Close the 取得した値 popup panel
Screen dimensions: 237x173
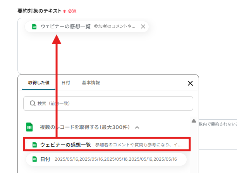tap(190, 83)
